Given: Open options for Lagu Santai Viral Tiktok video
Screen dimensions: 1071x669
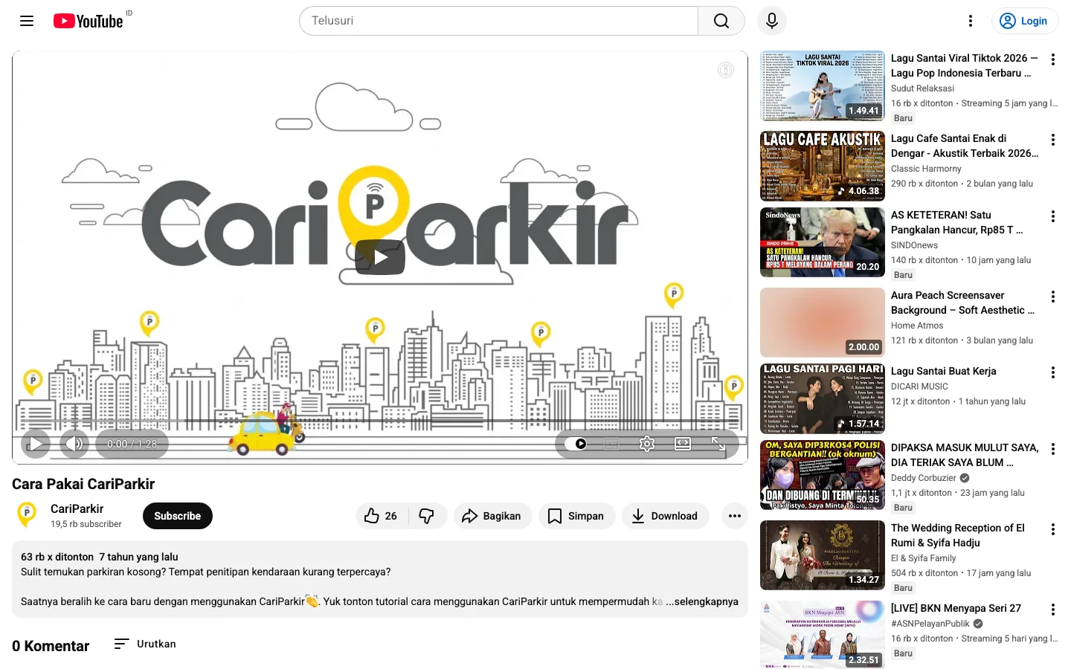Looking at the screenshot, I should [x=1052, y=59].
